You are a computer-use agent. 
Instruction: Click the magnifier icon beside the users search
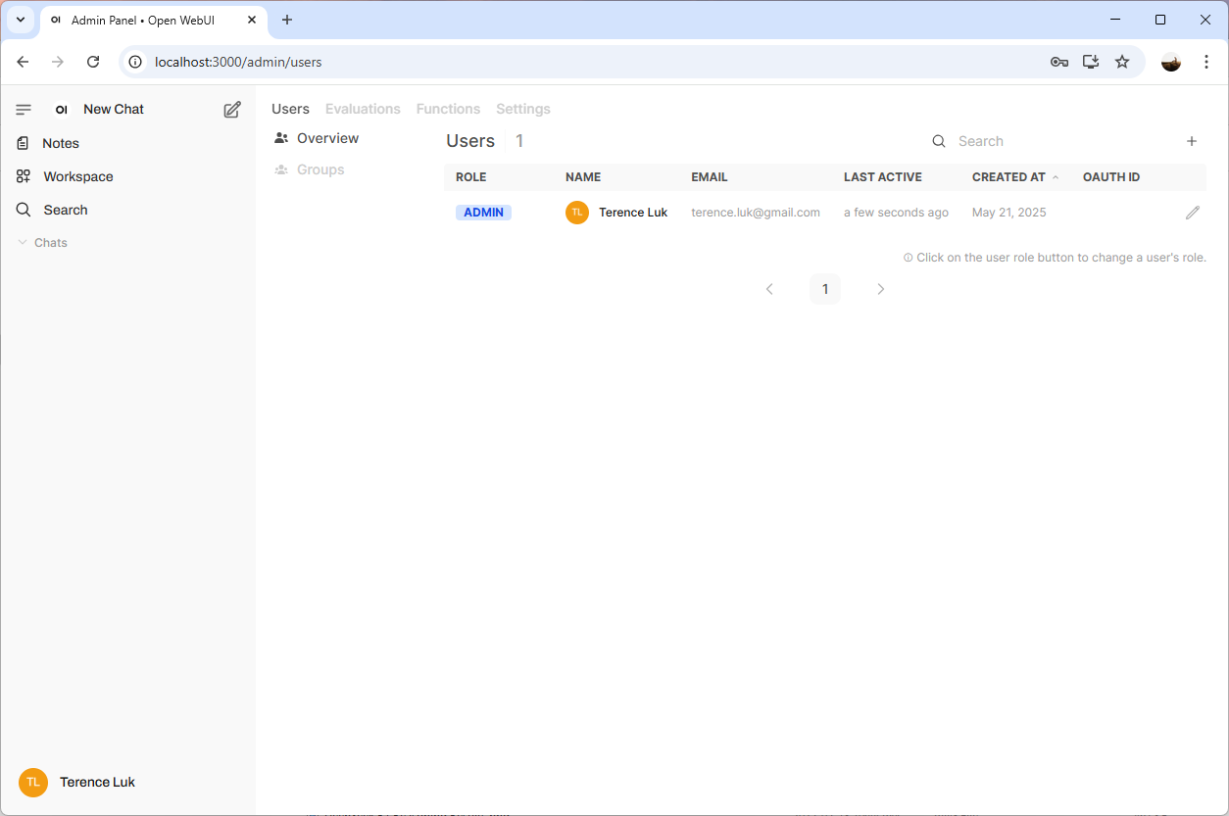938,141
